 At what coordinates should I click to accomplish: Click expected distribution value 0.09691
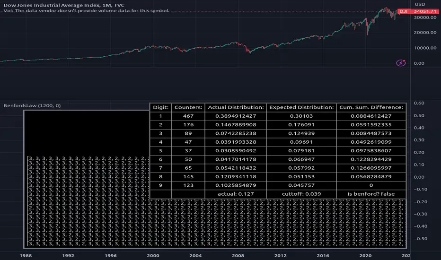point(301,142)
